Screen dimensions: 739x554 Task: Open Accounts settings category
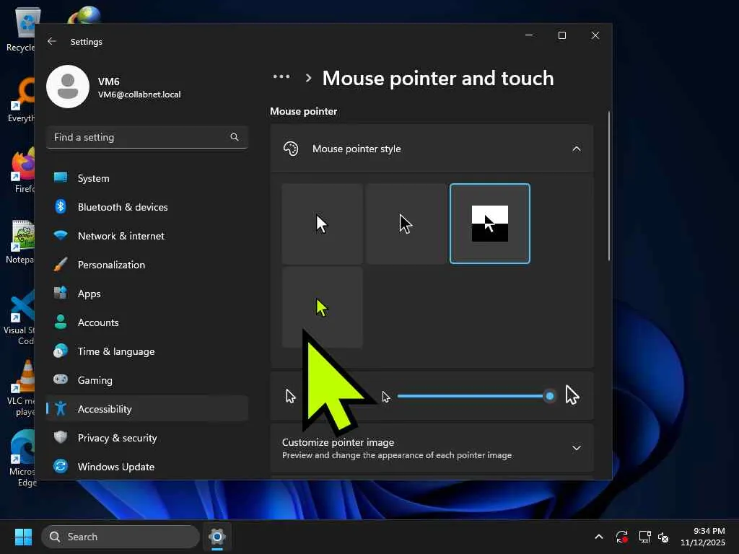point(147,322)
